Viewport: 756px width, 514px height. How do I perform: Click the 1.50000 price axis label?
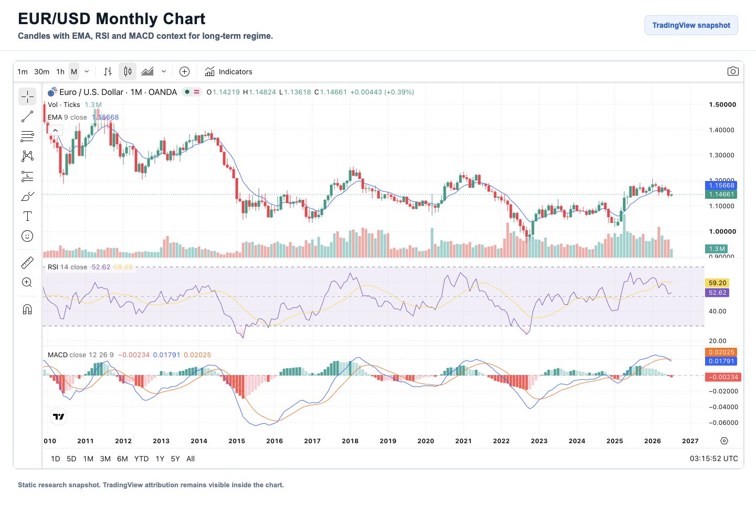click(x=722, y=104)
